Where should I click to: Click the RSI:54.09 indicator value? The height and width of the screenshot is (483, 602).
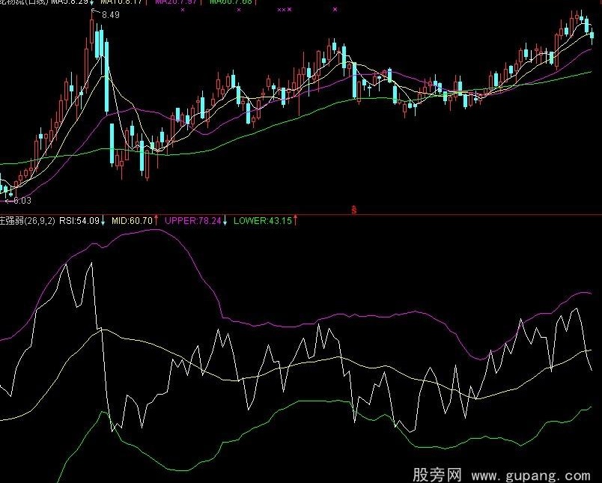point(79,221)
